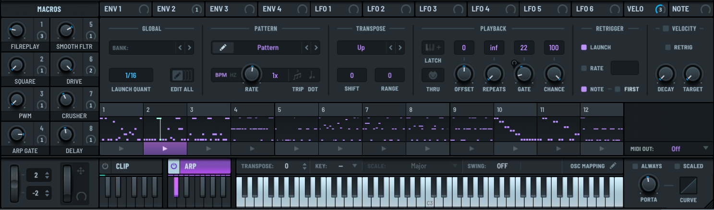Enable the First retrigger checkbox
This screenshot has width=714, height=210.
click(617, 89)
